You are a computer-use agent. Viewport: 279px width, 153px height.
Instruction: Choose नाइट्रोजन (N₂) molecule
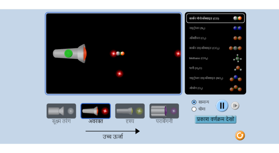click(x=215, y=28)
